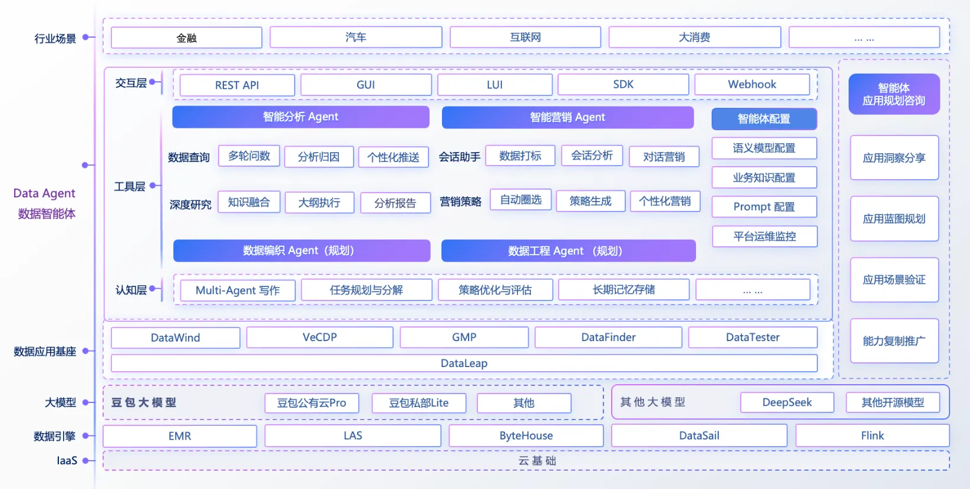
Task: Click the 能力复制推广 box
Action: [x=895, y=341]
